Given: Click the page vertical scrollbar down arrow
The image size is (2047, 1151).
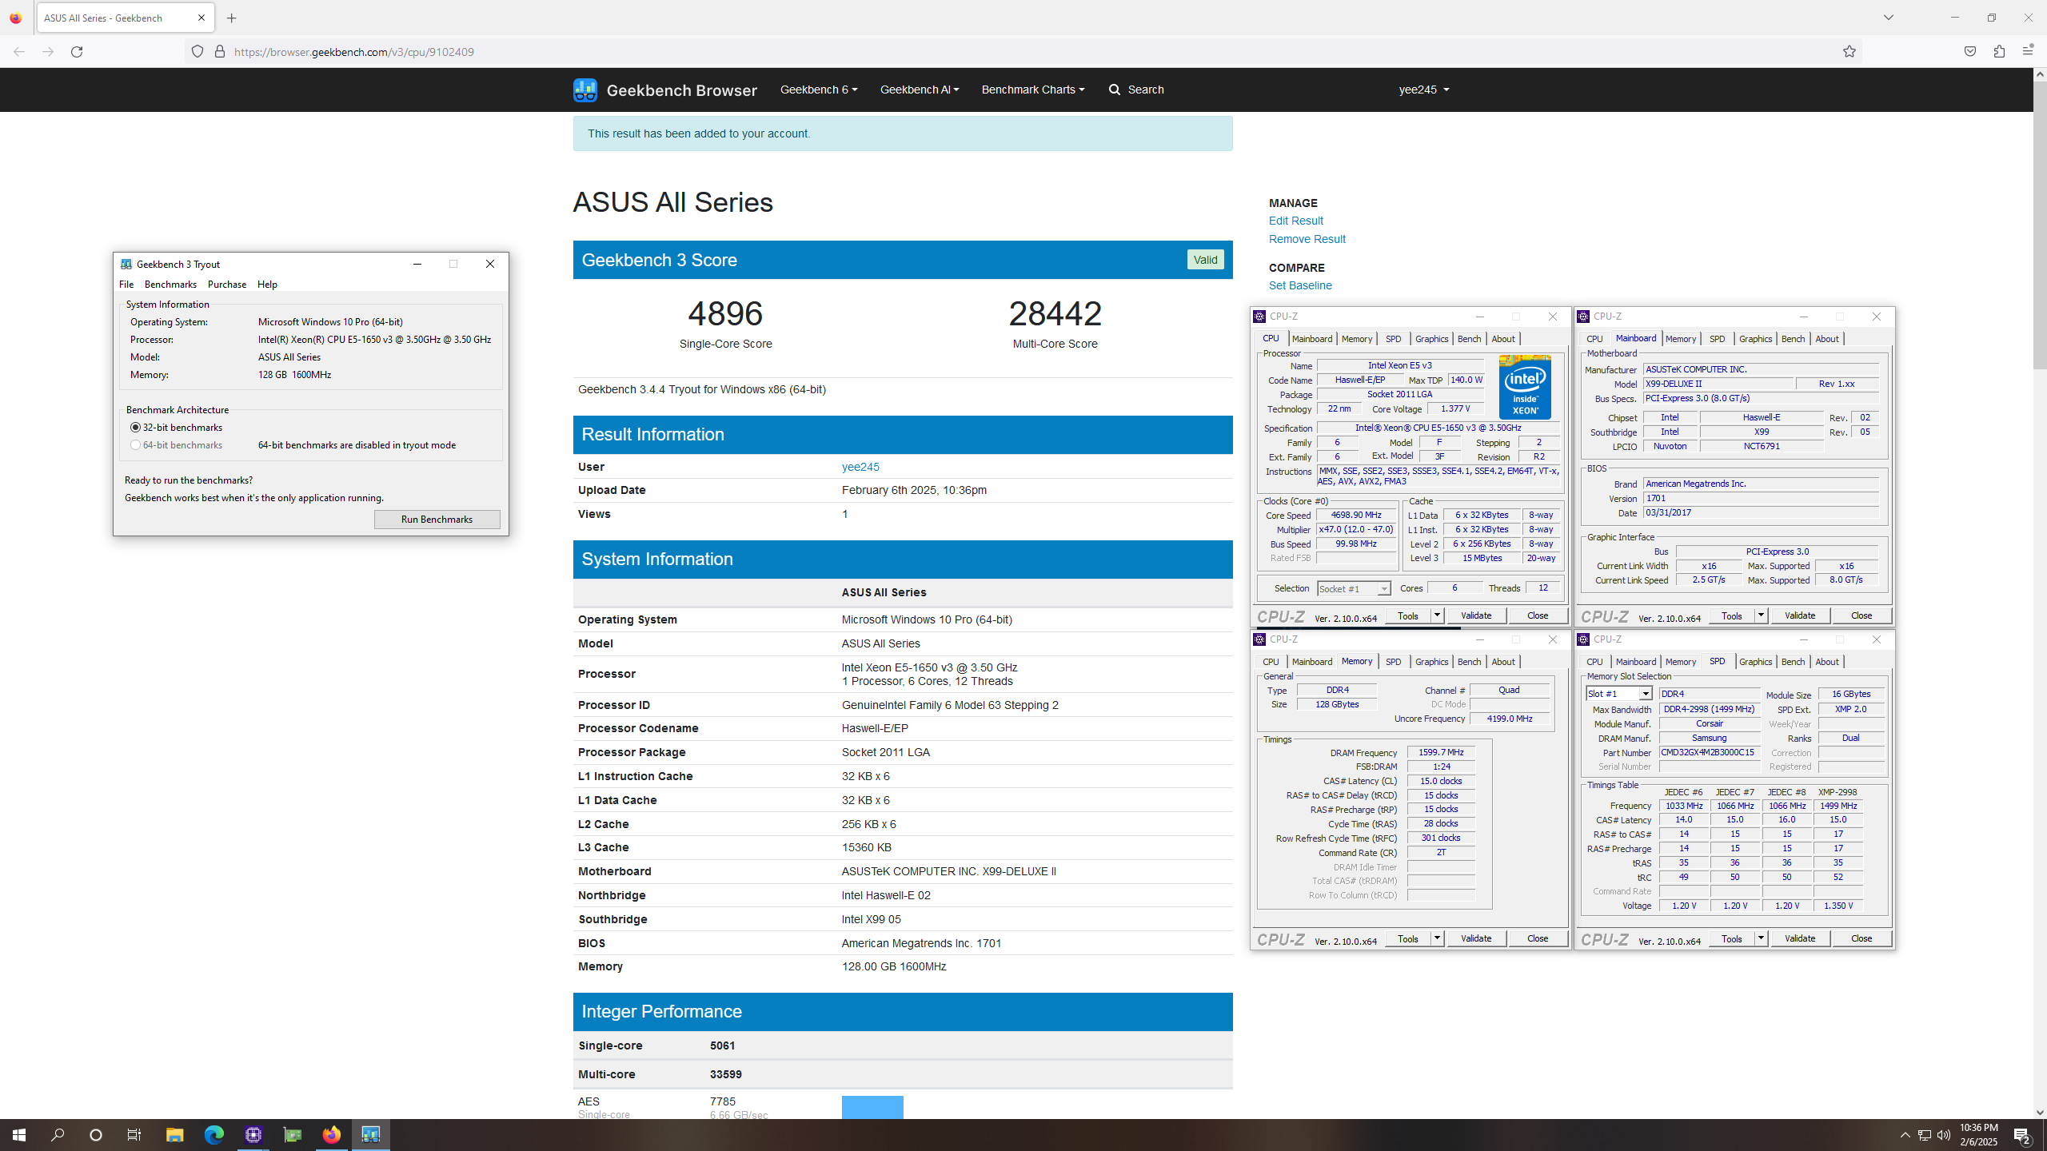Looking at the screenshot, I should click(x=2040, y=1112).
